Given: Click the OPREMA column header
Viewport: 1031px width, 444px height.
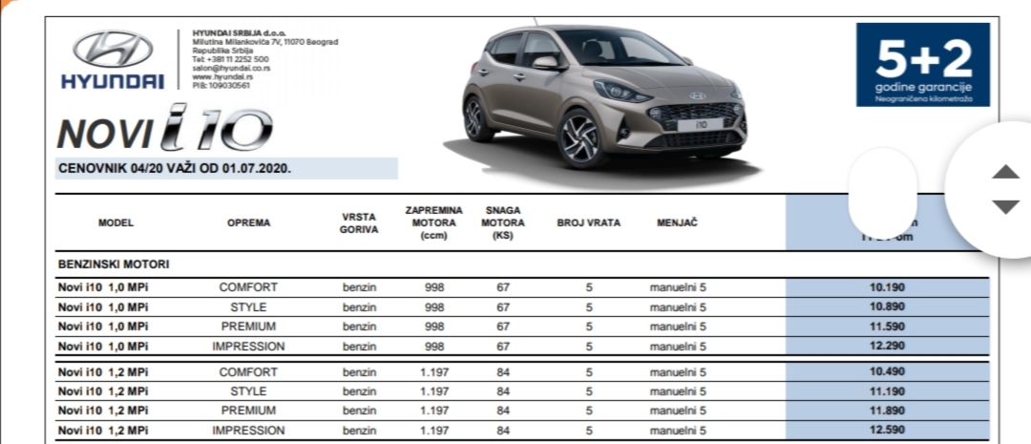Looking at the screenshot, I should coord(248,223).
